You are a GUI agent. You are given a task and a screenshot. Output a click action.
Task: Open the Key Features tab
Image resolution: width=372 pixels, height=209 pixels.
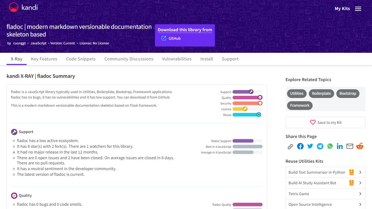click(44, 59)
